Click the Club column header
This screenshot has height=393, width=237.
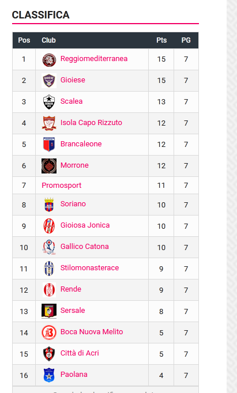pyautogui.click(x=48, y=40)
